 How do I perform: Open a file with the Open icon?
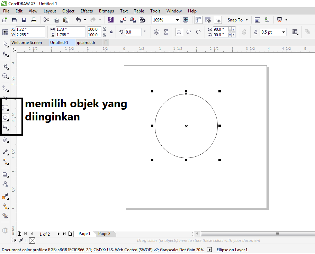[14, 20]
